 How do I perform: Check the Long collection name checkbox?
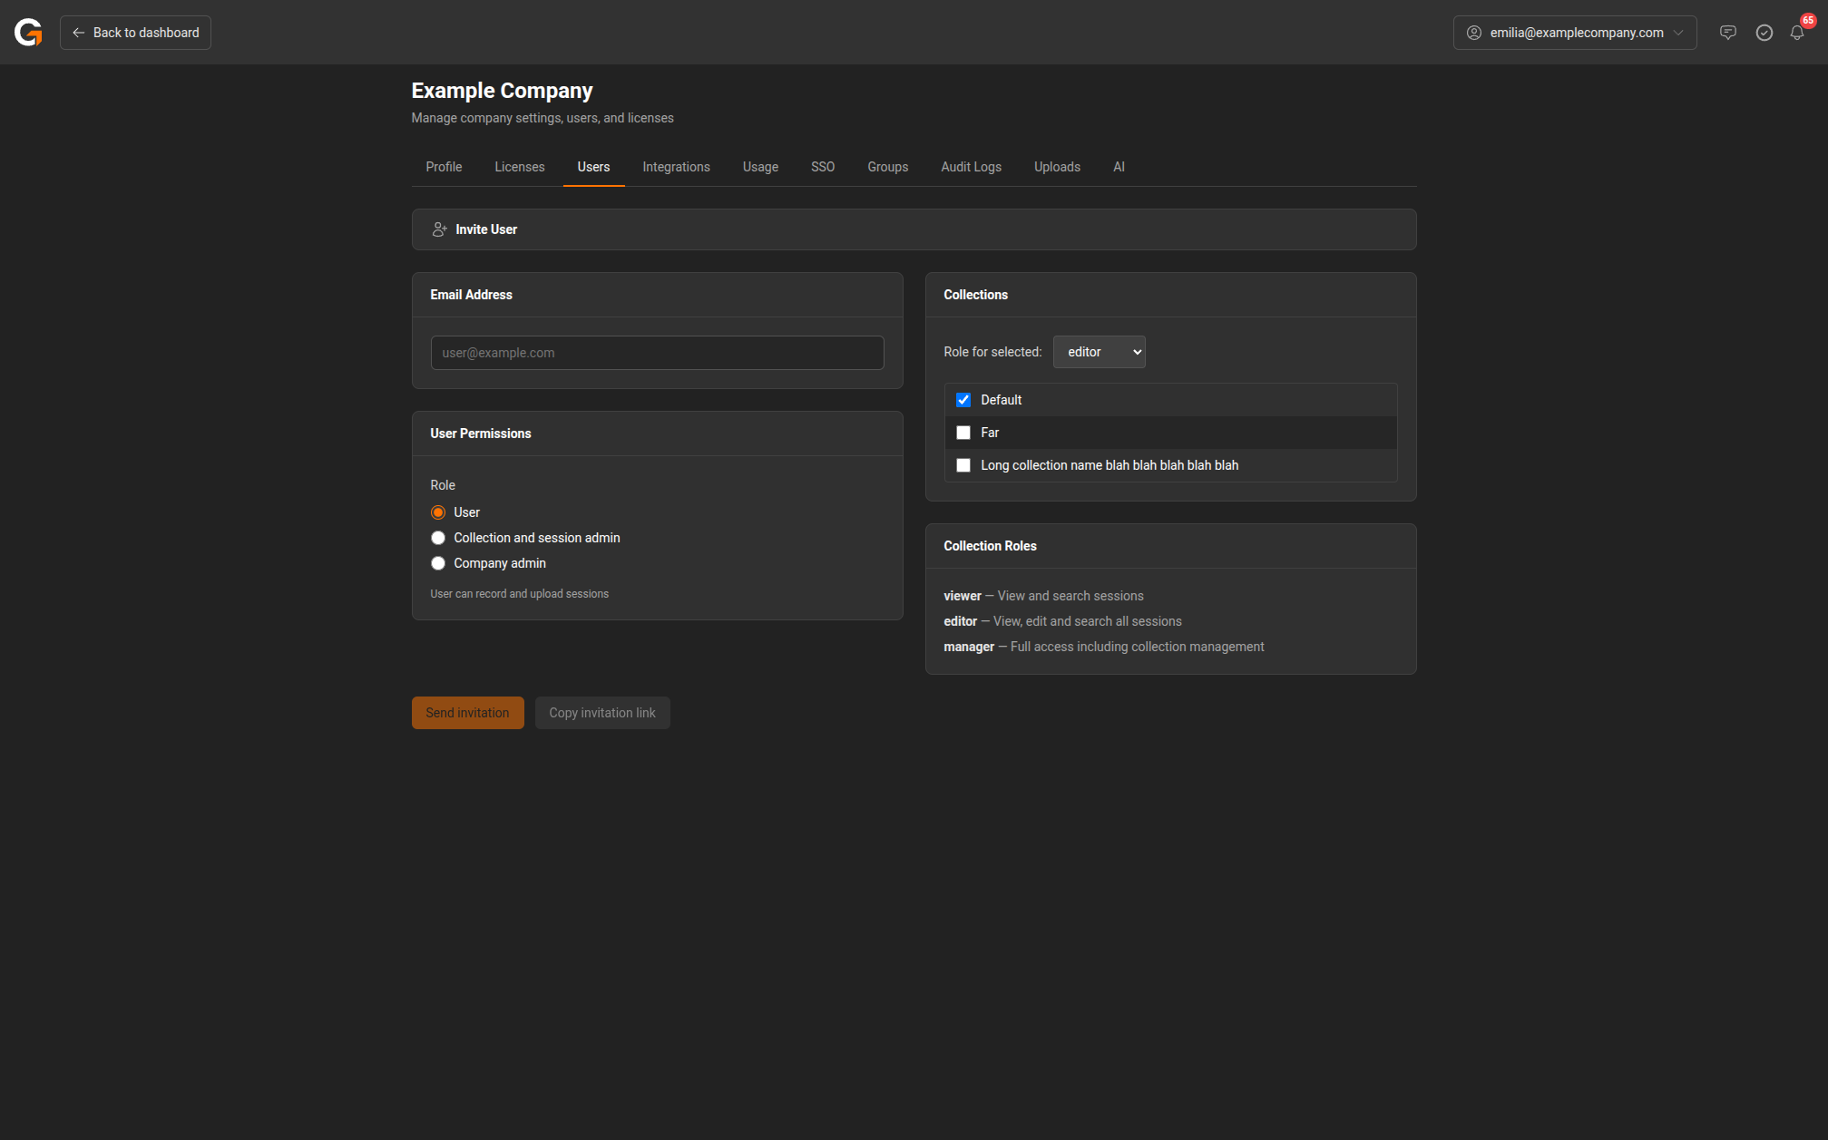(x=963, y=465)
